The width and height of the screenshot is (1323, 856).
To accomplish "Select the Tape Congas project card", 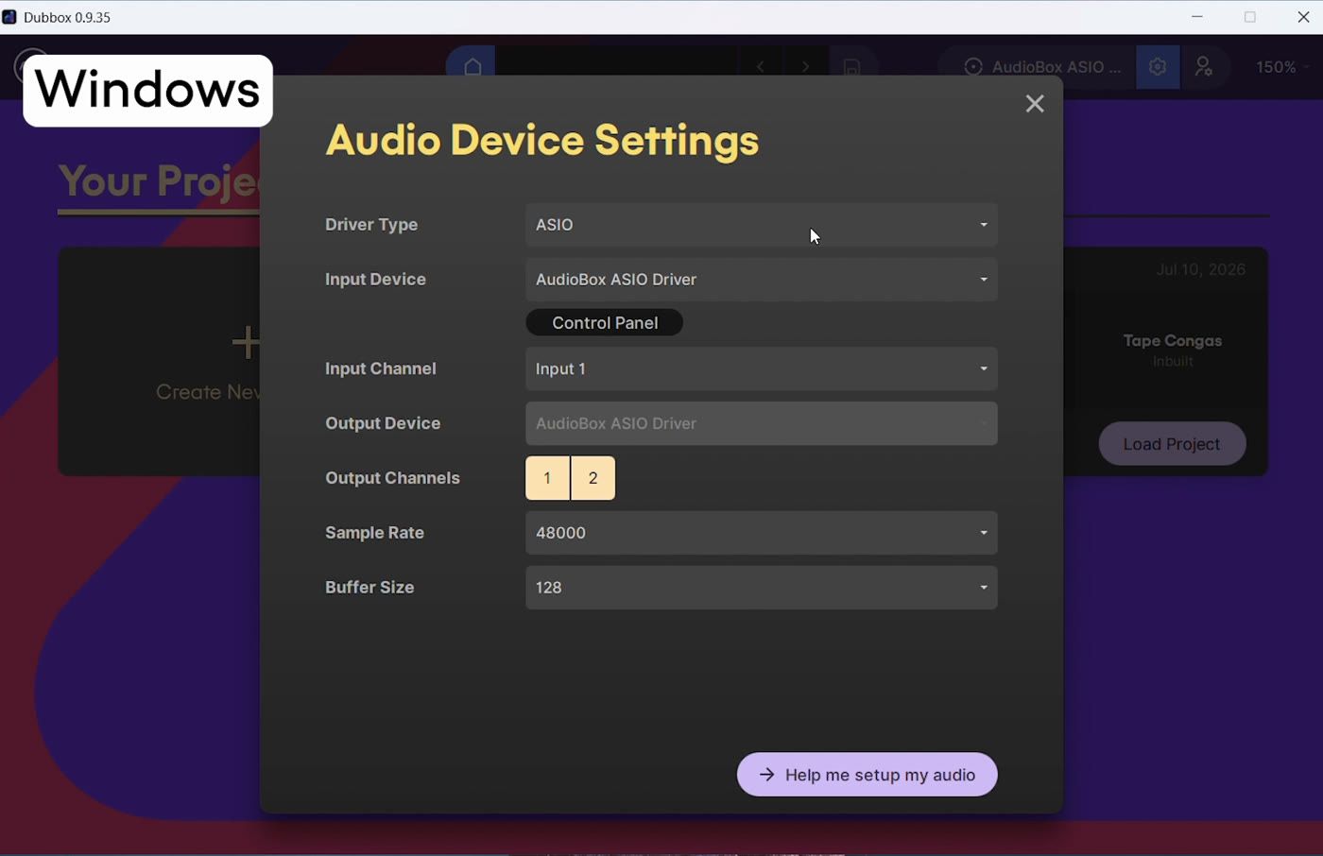I will point(1173,350).
